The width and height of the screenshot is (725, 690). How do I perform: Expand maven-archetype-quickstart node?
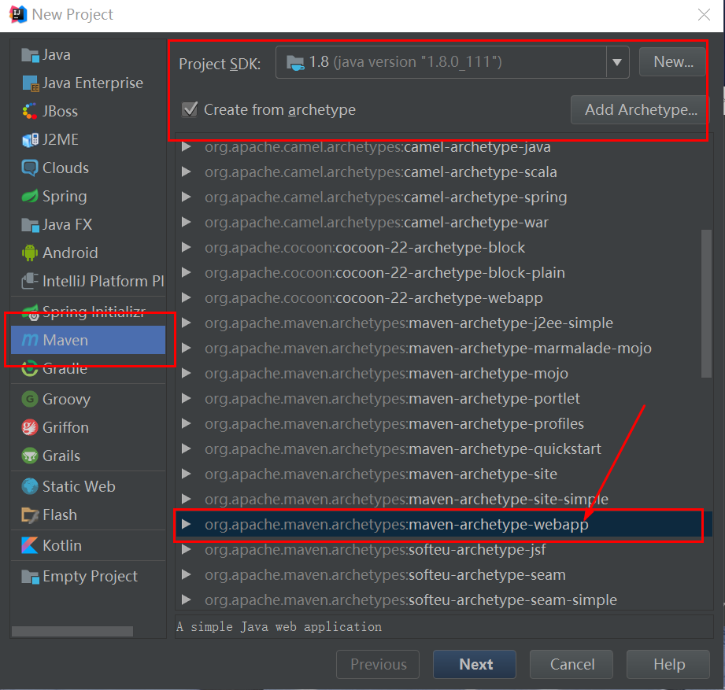[x=187, y=448]
